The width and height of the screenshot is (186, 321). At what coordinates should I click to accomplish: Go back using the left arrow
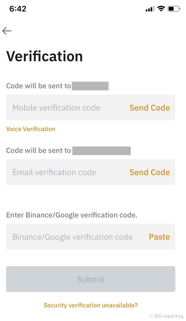coord(7,31)
